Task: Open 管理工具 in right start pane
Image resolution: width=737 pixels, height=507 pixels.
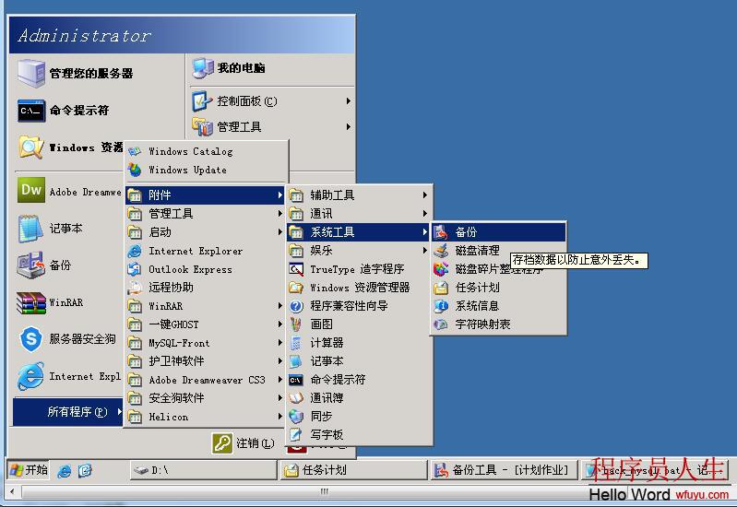Action: [x=272, y=126]
